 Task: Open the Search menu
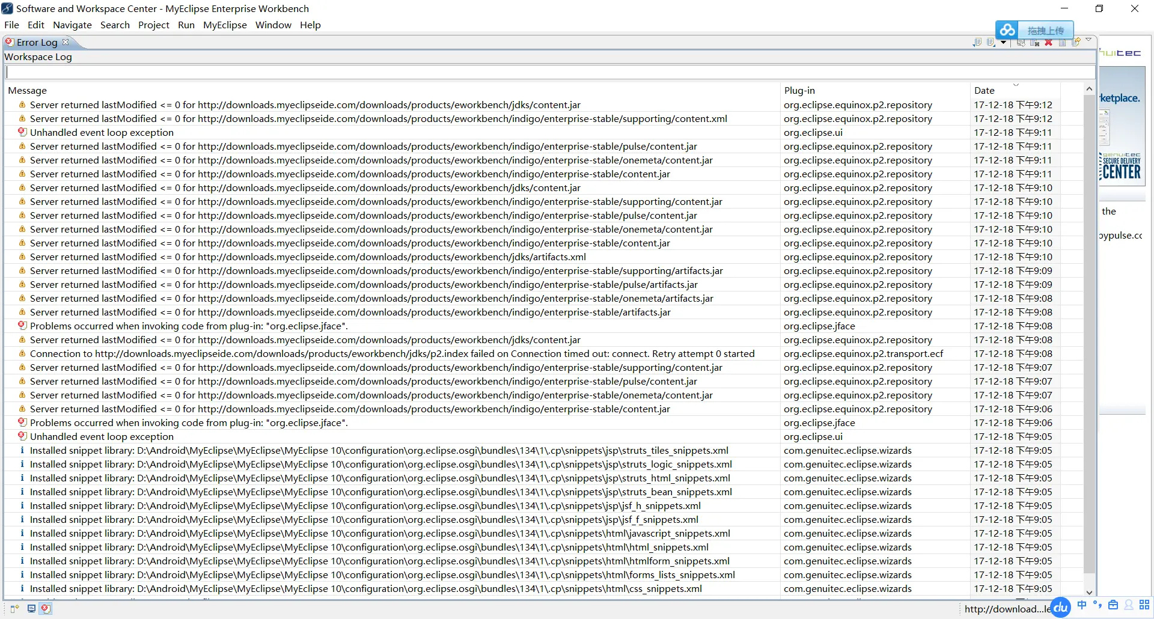(x=115, y=25)
